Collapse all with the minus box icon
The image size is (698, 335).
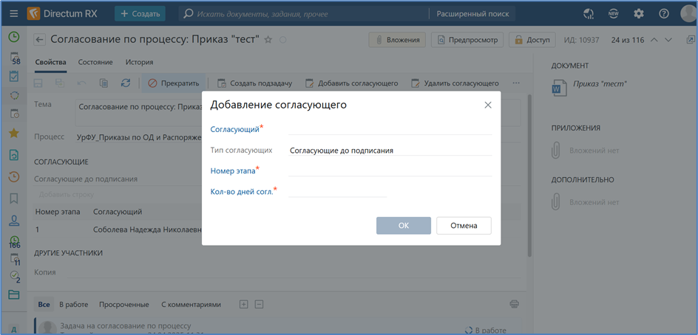259,304
